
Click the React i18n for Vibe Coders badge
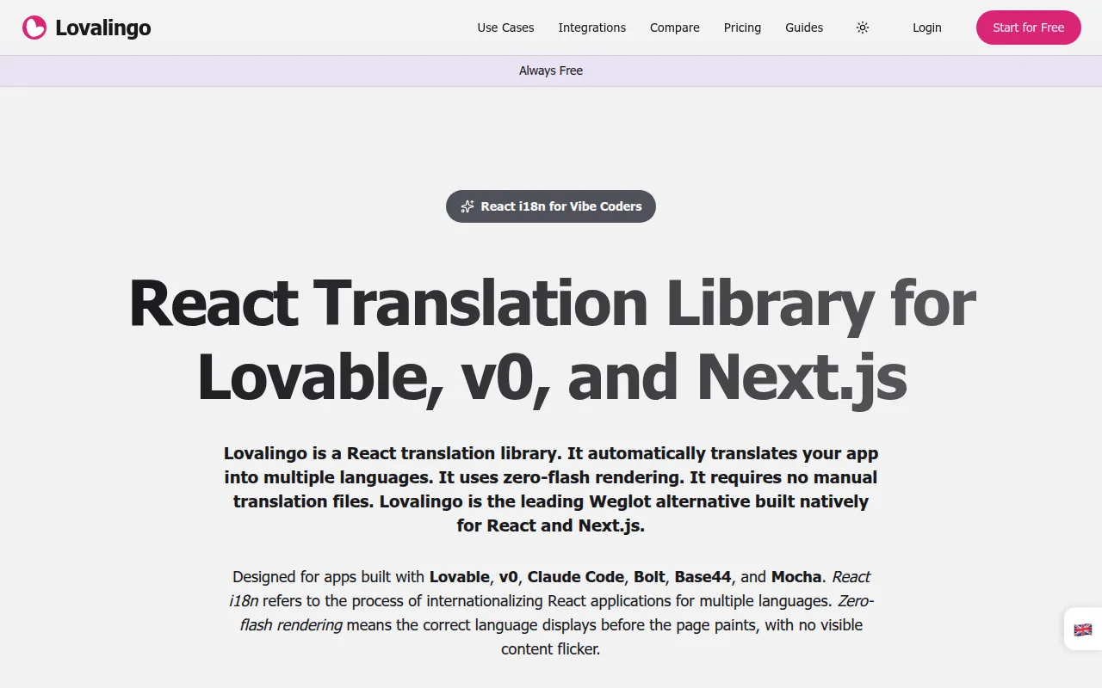(x=551, y=206)
